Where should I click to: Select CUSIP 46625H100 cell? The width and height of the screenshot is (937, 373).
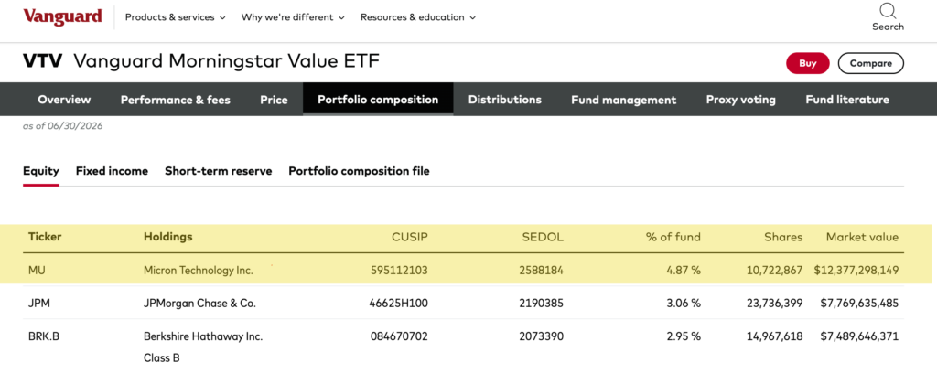[399, 304]
